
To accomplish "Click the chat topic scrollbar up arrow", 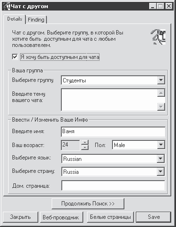I will 161,93.
